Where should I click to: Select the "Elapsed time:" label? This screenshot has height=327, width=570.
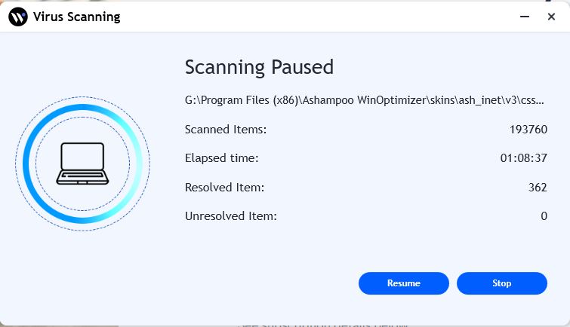point(222,158)
